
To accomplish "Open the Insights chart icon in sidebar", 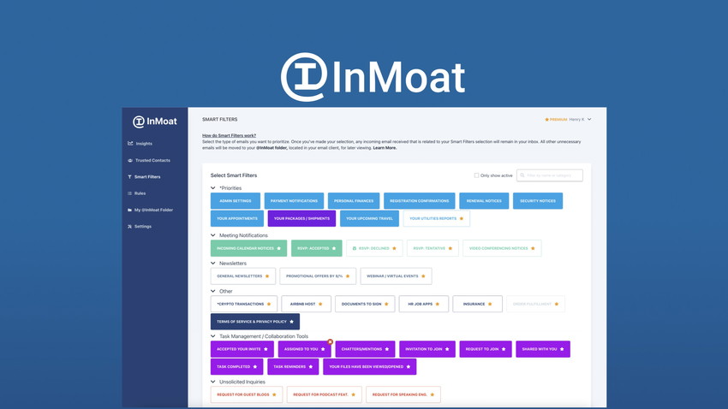I will point(130,143).
